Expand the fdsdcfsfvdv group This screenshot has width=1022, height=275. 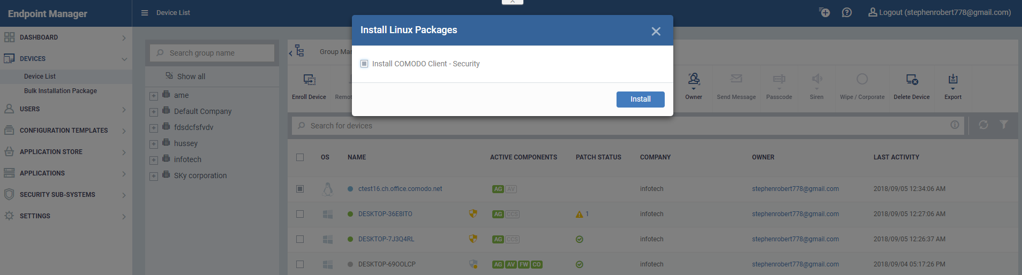tap(154, 128)
